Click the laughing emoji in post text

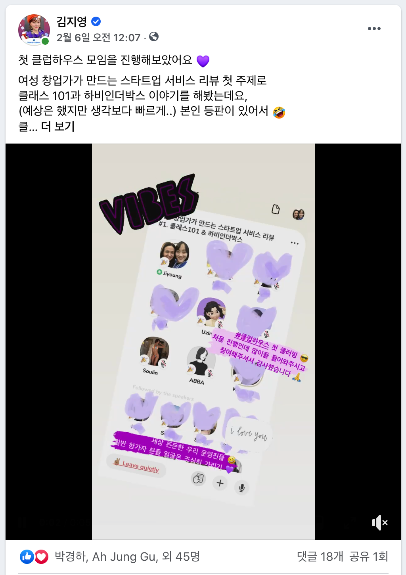279,112
